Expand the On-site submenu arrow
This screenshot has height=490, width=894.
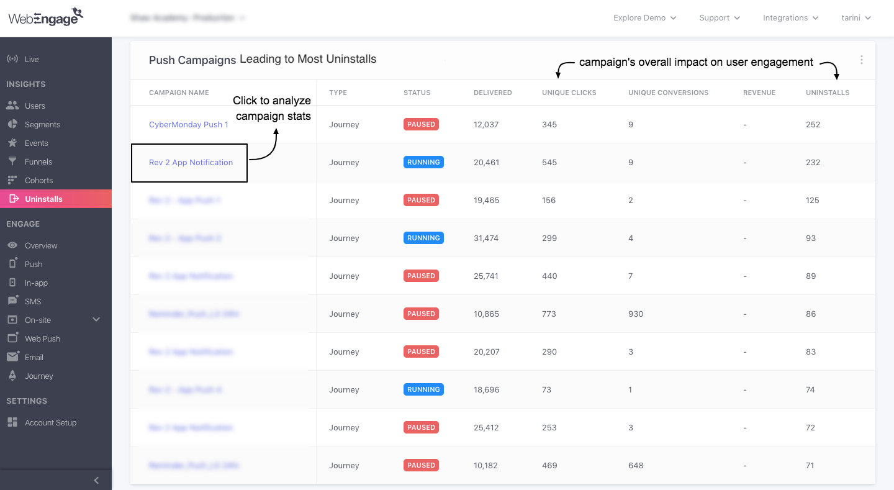click(96, 319)
